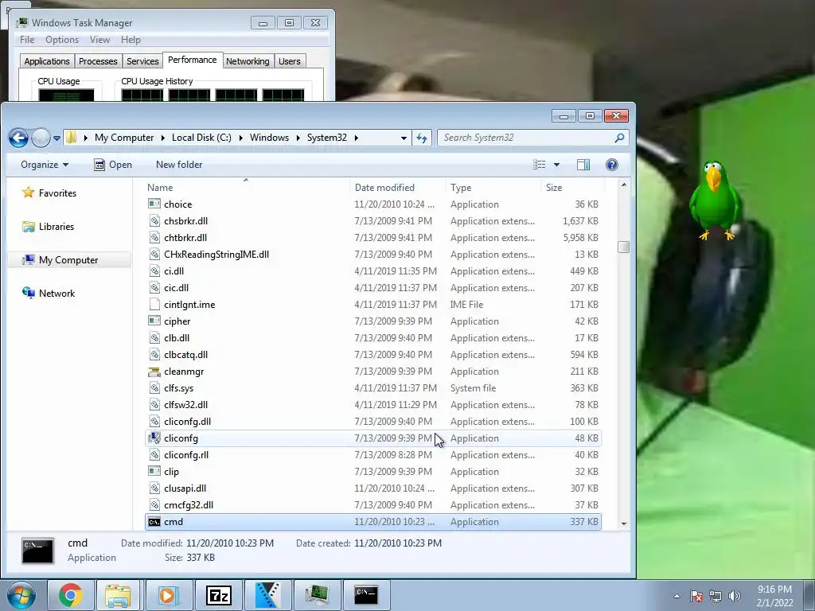Click the file list scrollbar thumb
The width and height of the screenshot is (815, 611).
click(x=624, y=247)
